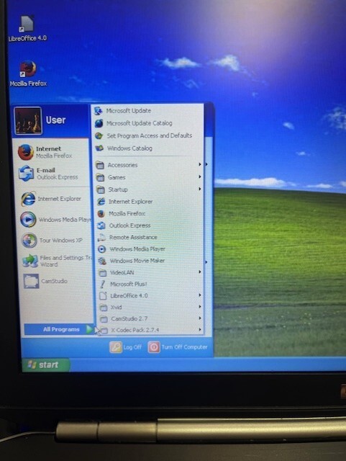Expand the CamStudio 2.7 submenu arrow

200,318
